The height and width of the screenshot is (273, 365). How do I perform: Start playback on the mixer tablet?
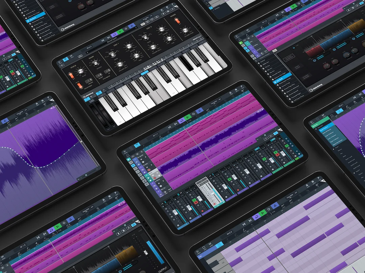pyautogui.click(x=187, y=117)
